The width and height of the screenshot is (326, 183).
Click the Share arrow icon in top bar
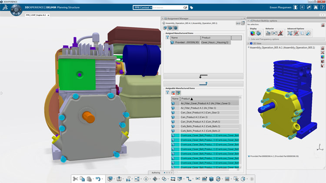[x=309, y=7]
